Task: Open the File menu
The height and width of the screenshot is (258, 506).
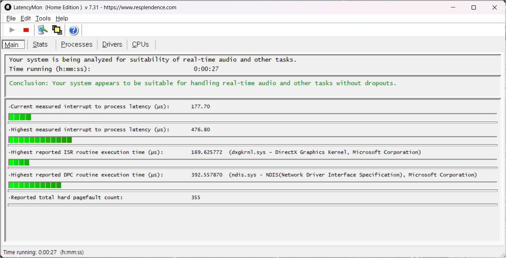Action: [11, 18]
